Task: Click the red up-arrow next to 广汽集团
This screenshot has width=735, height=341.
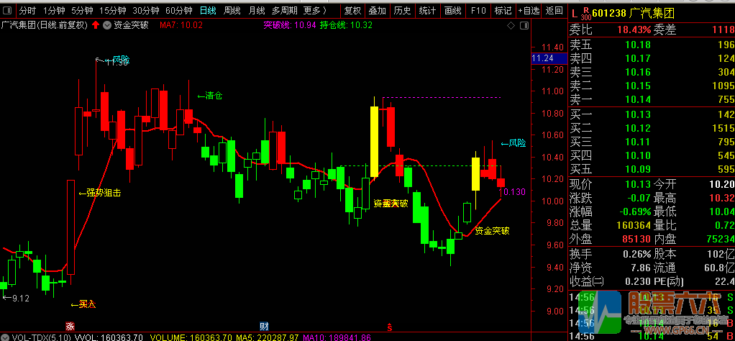Action: pos(96,25)
